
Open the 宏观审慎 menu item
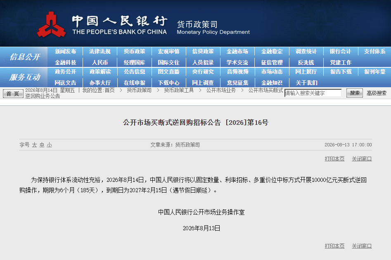(x=168, y=51)
